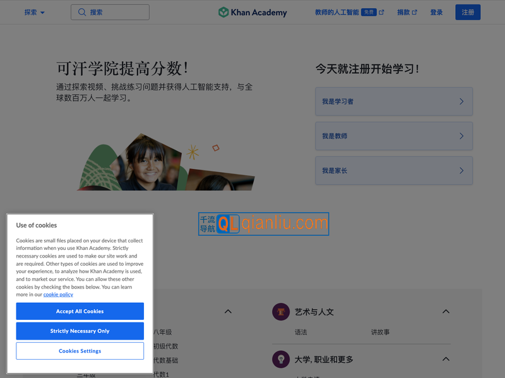This screenshot has width=505, height=378.
Task: Open Cookies Settings
Action: click(x=80, y=351)
